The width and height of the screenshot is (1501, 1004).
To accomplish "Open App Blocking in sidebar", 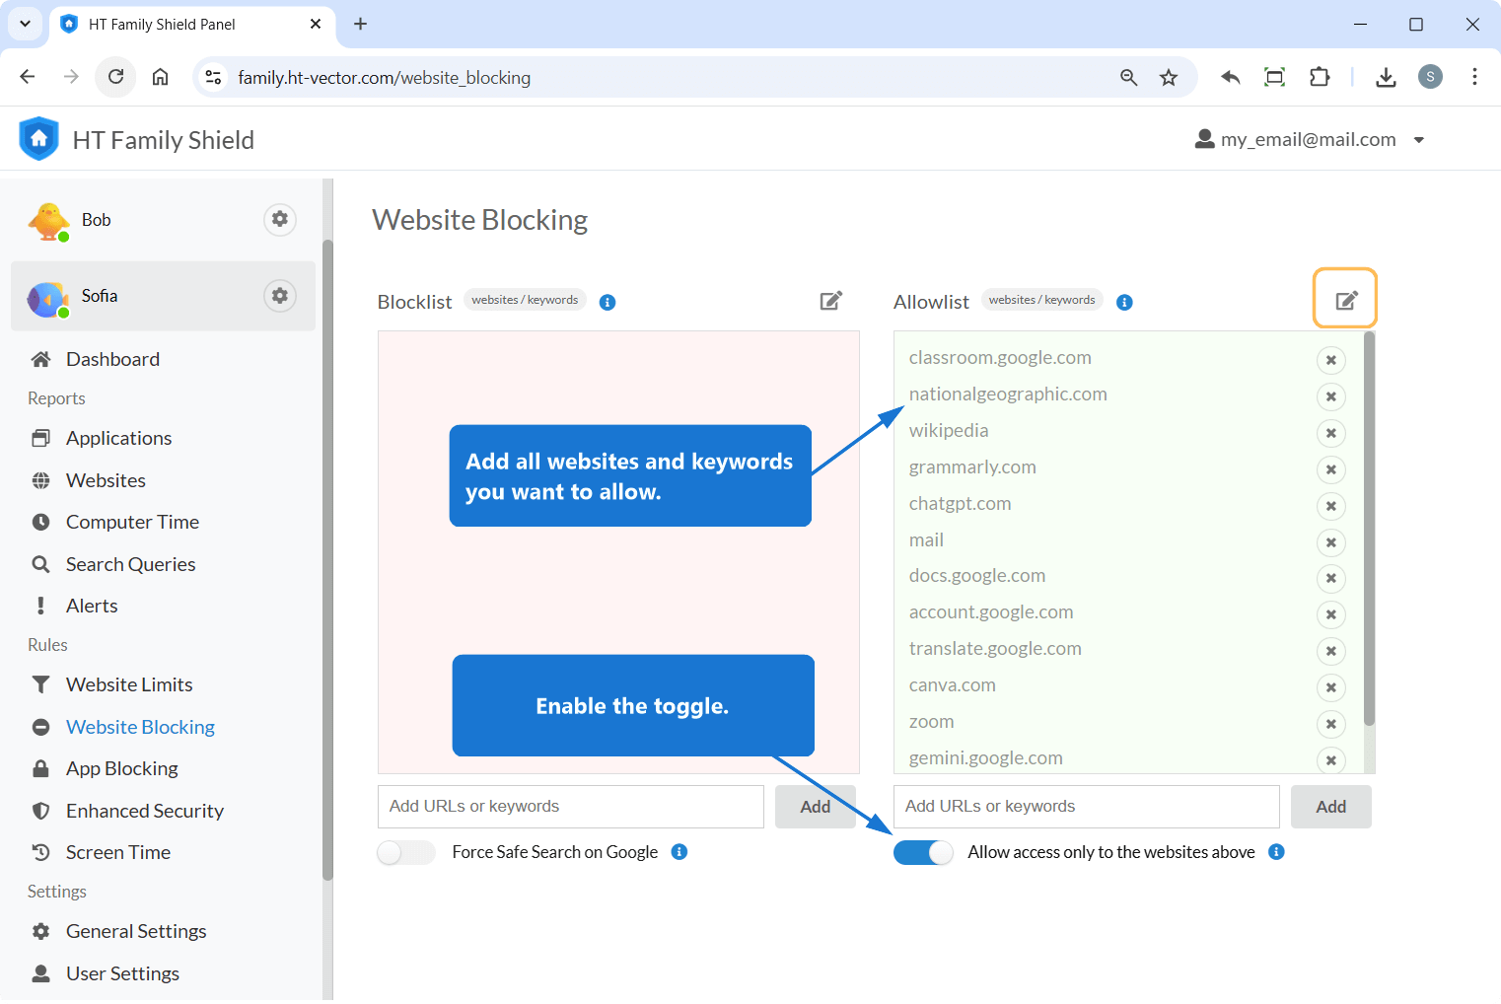I will coord(121,768).
